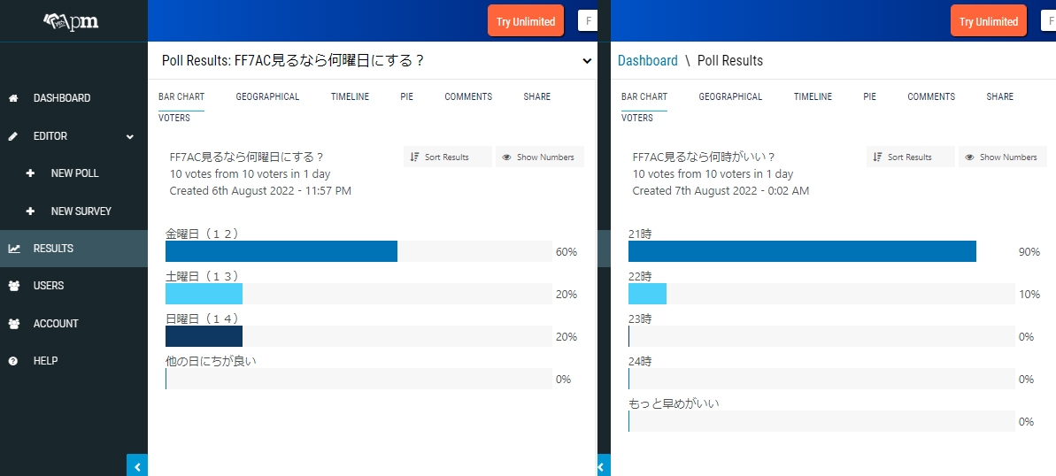
Task: Click the New Survey plus icon
Action: tap(31, 211)
